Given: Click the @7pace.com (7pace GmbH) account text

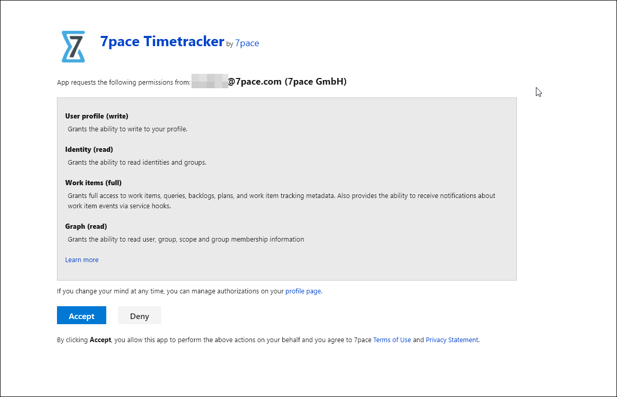Looking at the screenshot, I should coord(287,82).
